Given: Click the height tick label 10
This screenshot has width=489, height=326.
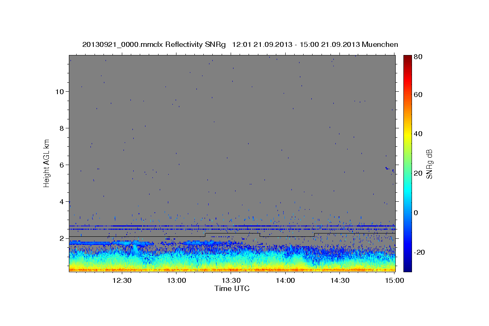Looking at the screenshot, I should [x=59, y=91].
